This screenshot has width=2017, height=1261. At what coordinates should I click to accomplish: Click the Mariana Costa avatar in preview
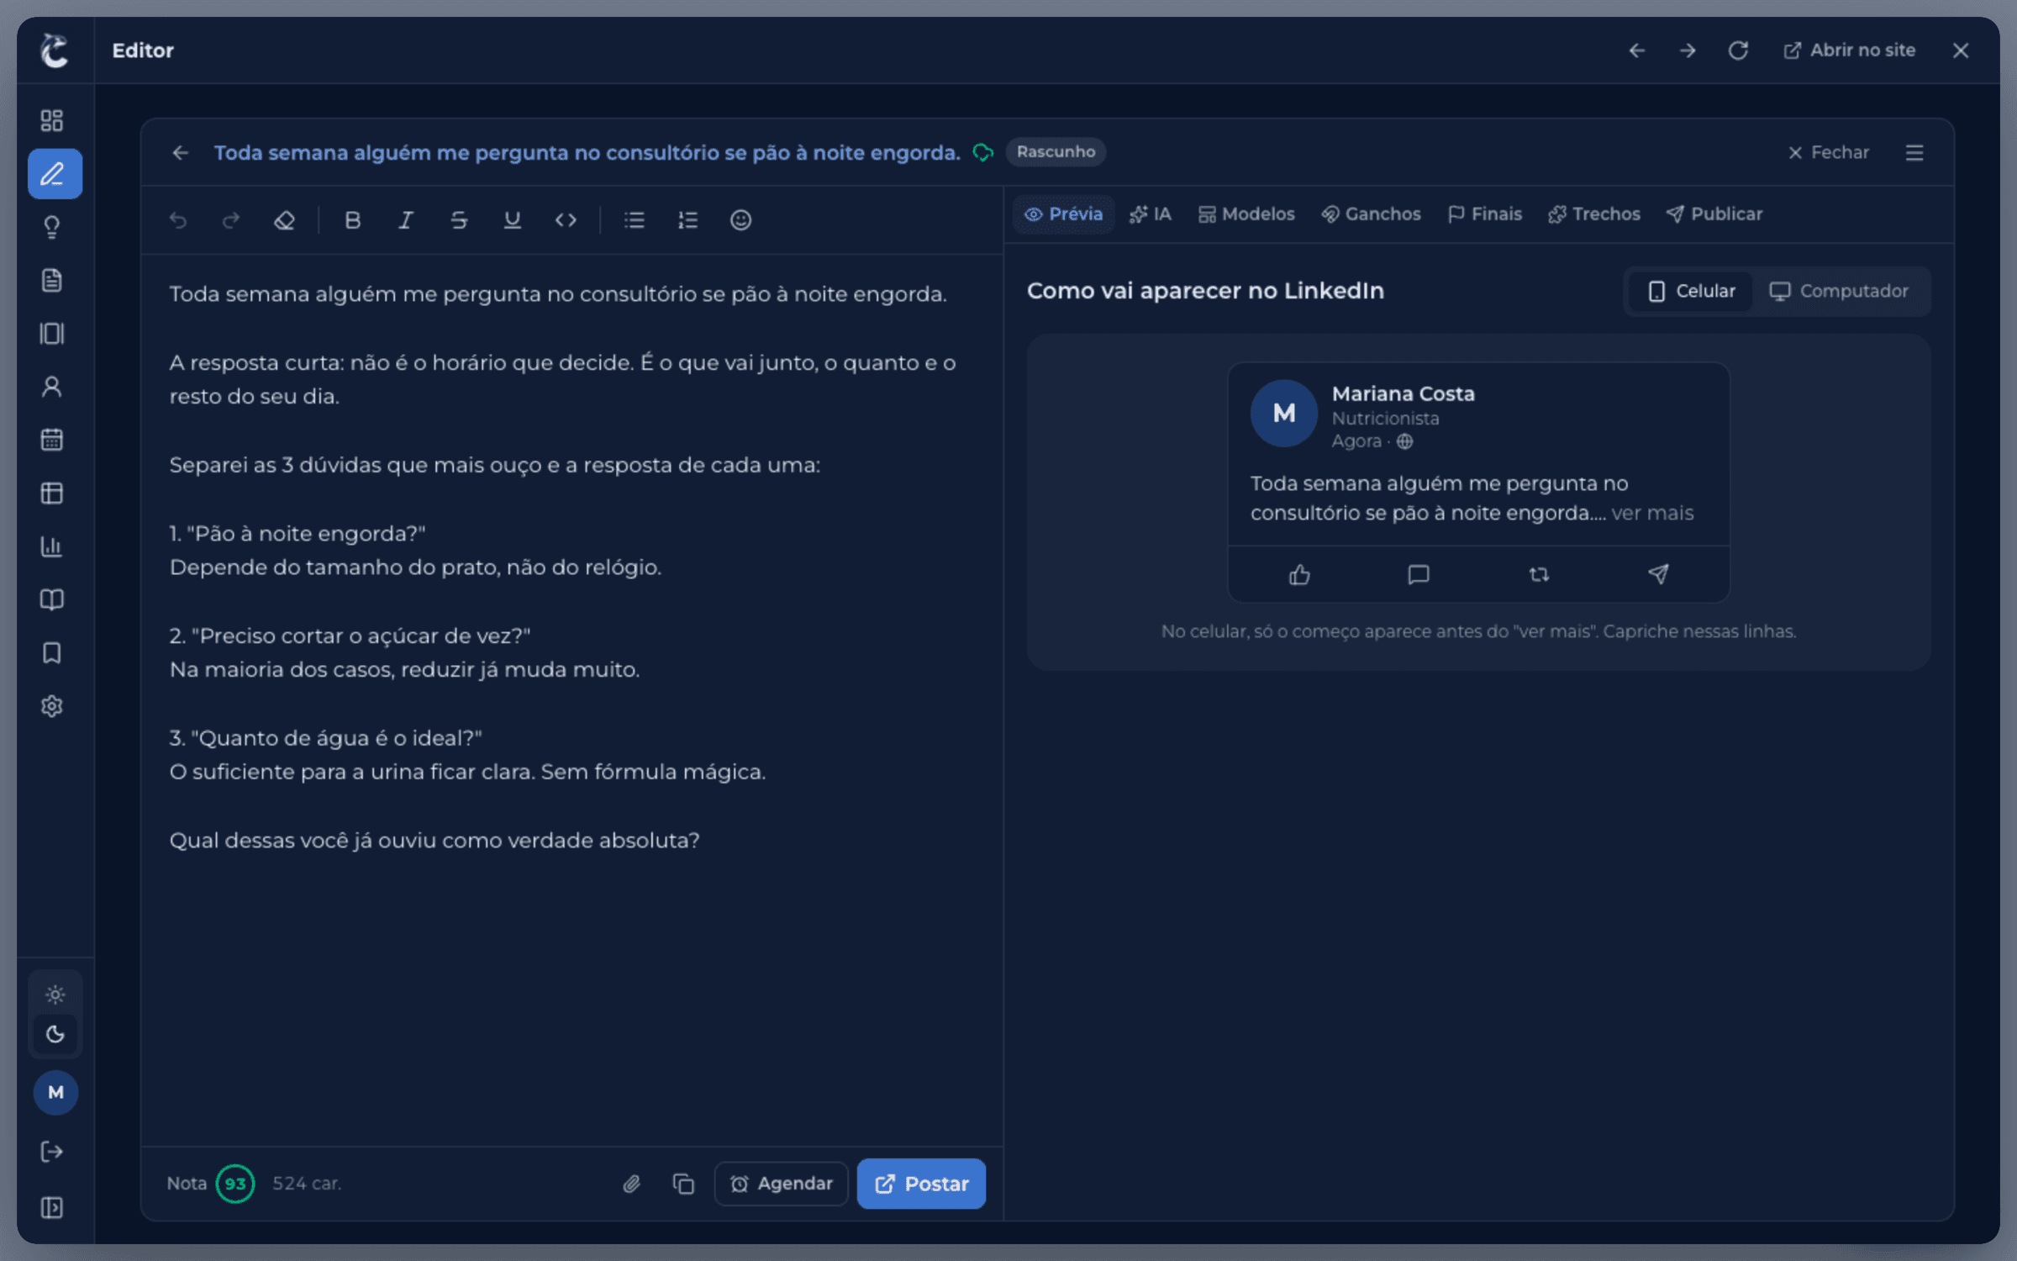[x=1283, y=413]
